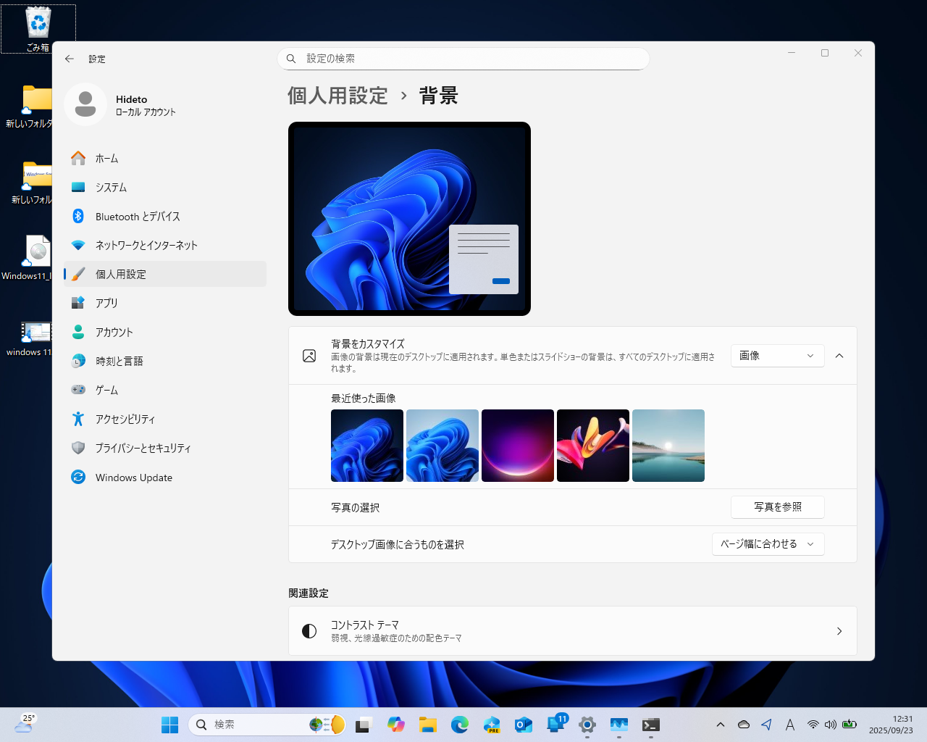
Task: Collapse the 背景をカスタマイズ section
Action: (839, 356)
